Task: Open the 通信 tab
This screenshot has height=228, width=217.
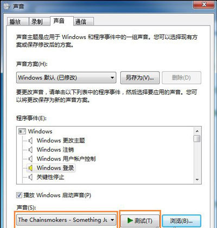Action: 84,22
